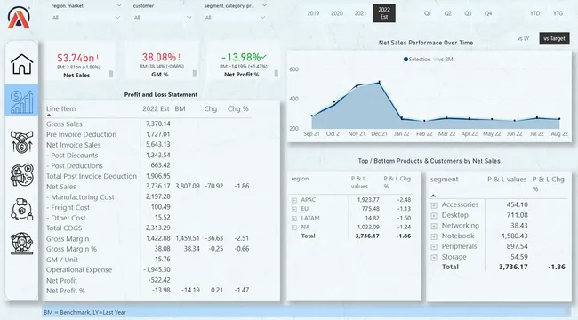Viewport: 578px width, 320px height.
Task: Sort by Line Item column header
Action: [x=60, y=108]
